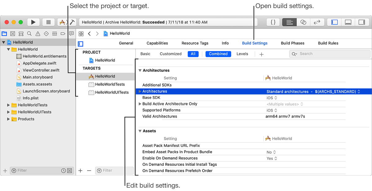Open the Breakpoint navigator
372x191 pixels.
tap(63, 34)
